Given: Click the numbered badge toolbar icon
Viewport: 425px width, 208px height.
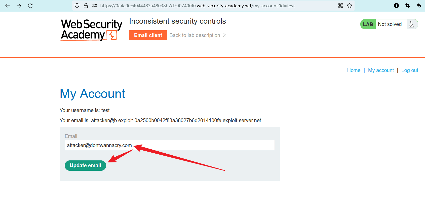Looking at the screenshot, I should tap(396, 6).
